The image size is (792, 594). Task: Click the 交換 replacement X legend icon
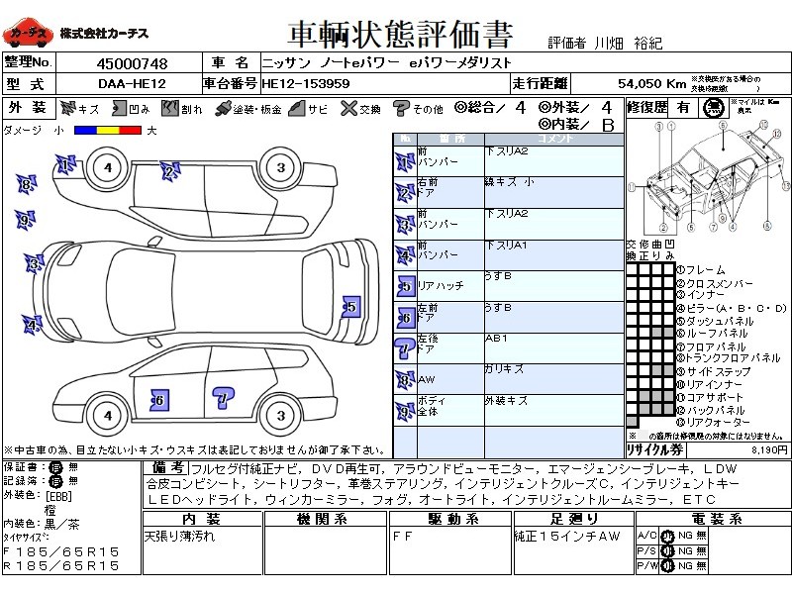348,108
